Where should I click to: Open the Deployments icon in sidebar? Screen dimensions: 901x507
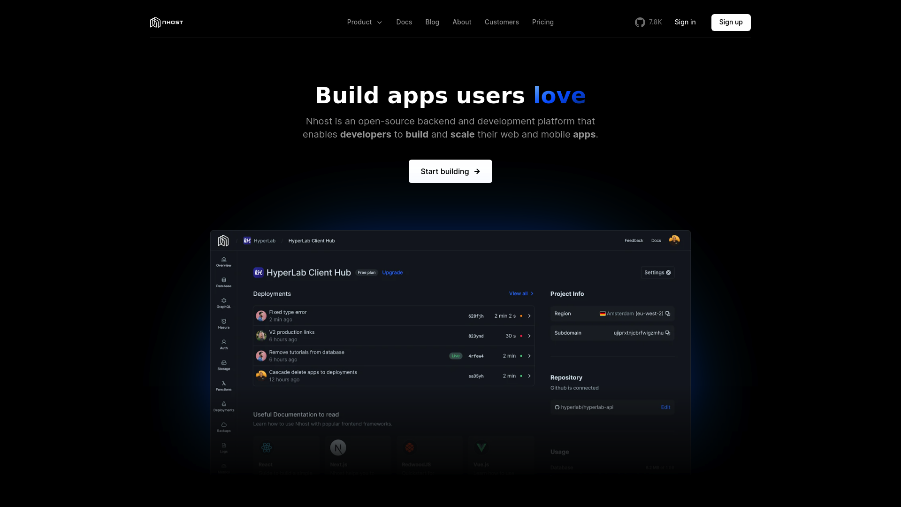click(x=224, y=404)
